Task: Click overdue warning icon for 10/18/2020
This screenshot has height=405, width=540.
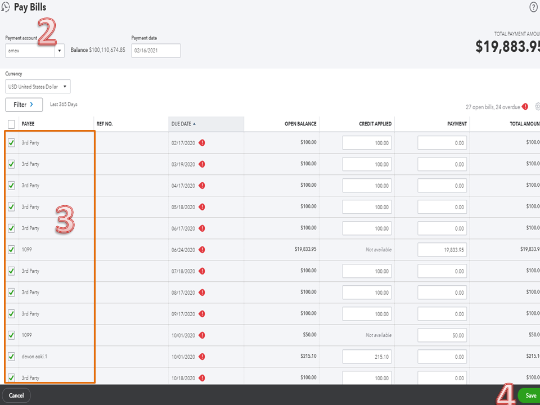Action: coord(202,378)
